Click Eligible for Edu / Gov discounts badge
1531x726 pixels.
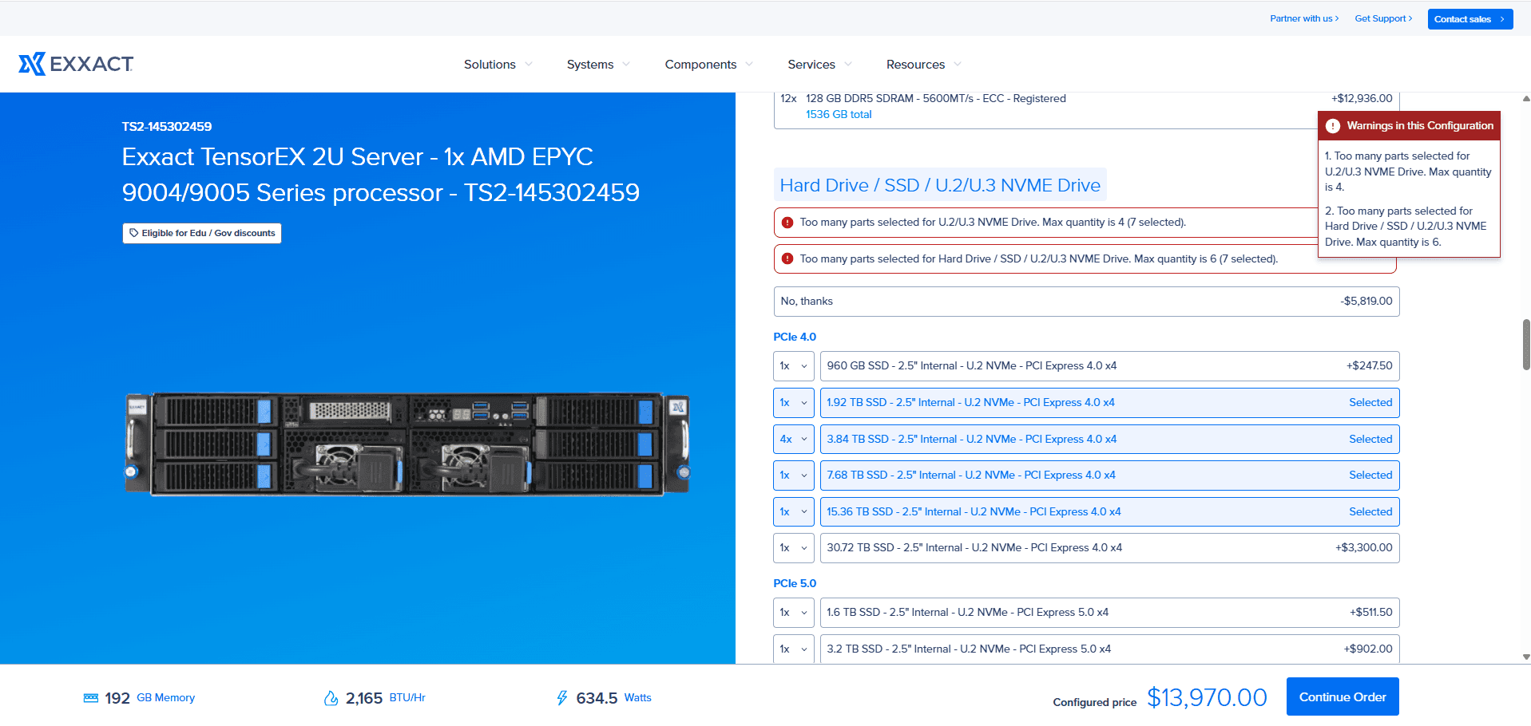click(x=202, y=233)
